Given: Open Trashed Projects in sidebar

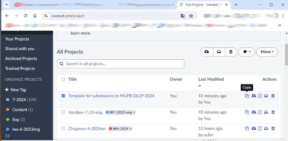Looking at the screenshot, I should [x=20, y=68].
